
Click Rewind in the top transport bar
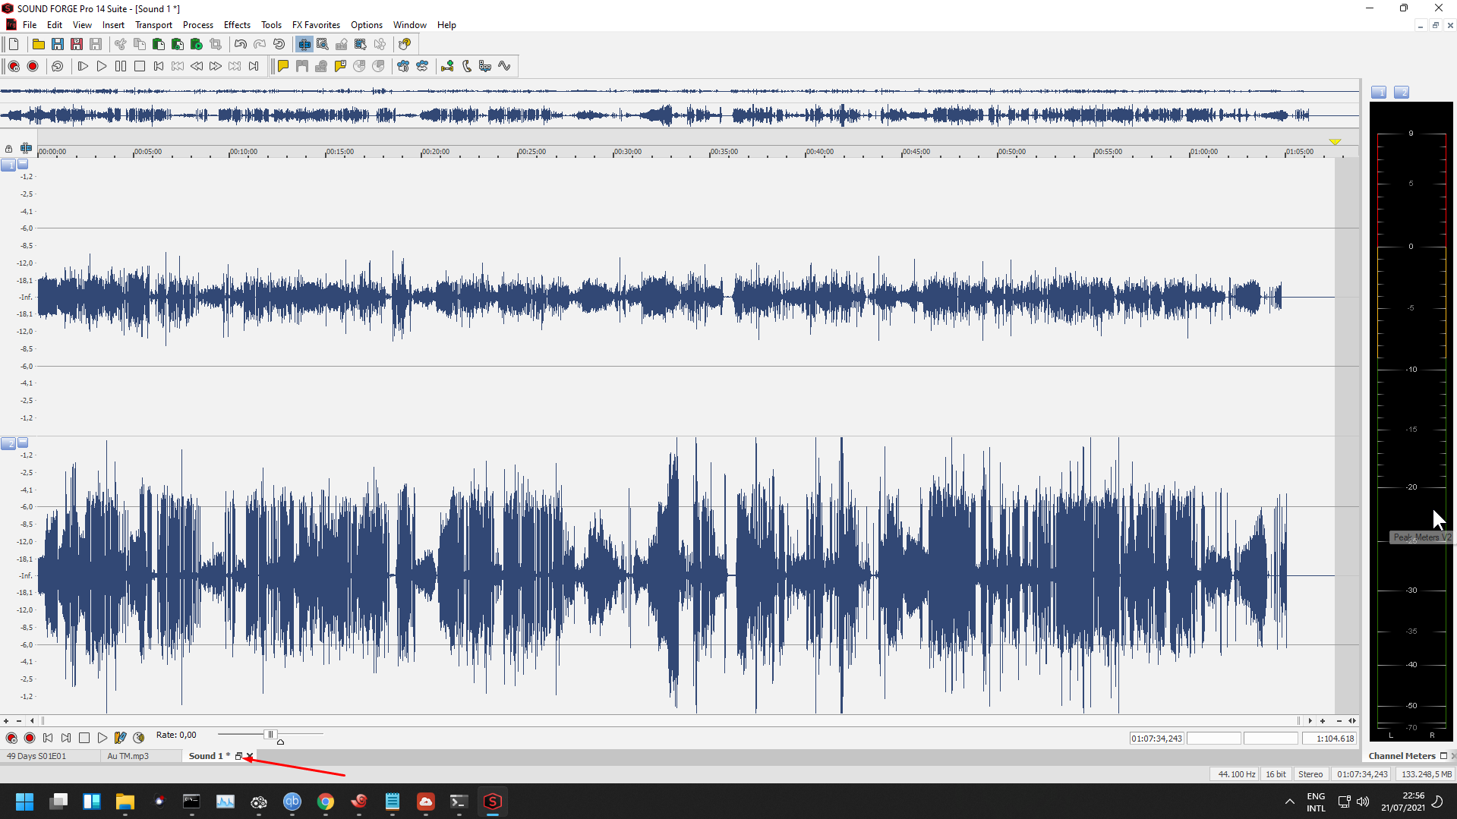point(197,66)
